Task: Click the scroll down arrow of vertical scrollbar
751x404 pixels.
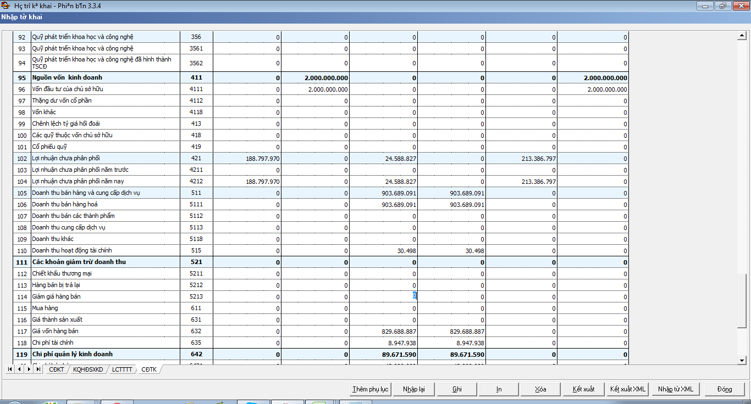Action: (741, 360)
